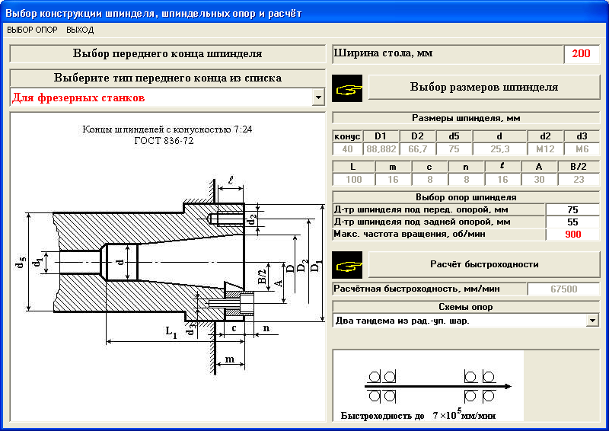Click the L field with value 100

(x=353, y=180)
